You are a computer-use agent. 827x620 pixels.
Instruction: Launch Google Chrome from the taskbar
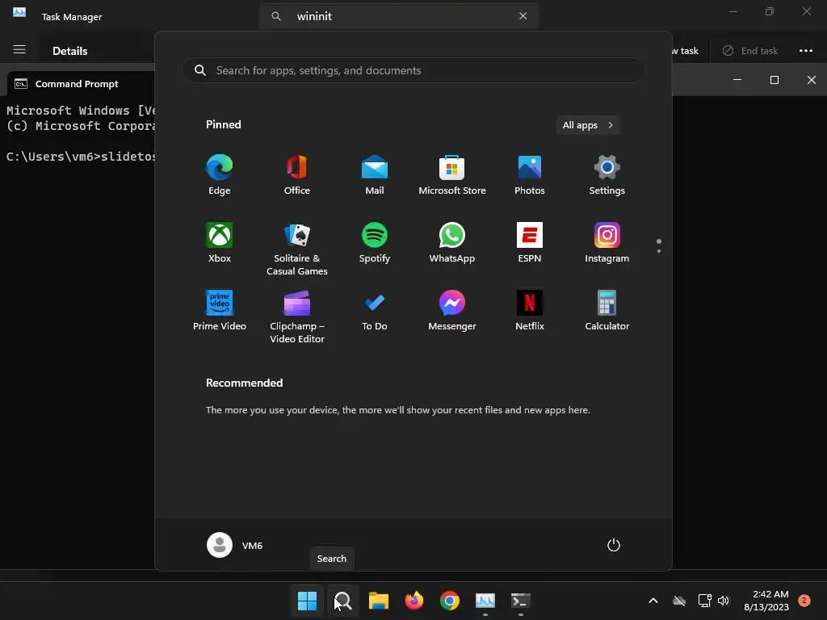pyautogui.click(x=449, y=601)
